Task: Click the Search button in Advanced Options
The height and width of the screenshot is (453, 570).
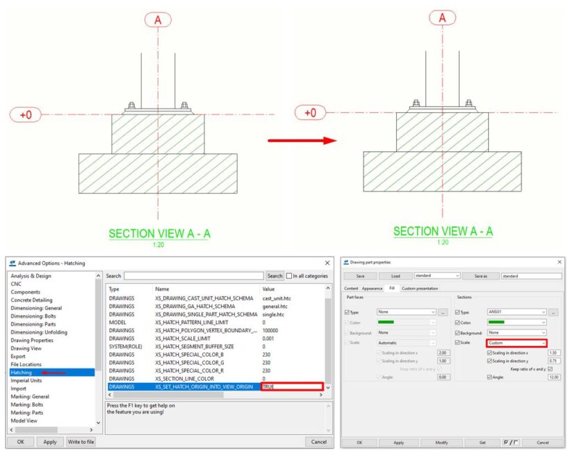Action: click(275, 275)
